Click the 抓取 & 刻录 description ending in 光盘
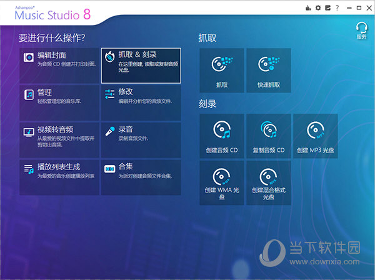This screenshot has height=280, width=375. [x=148, y=67]
